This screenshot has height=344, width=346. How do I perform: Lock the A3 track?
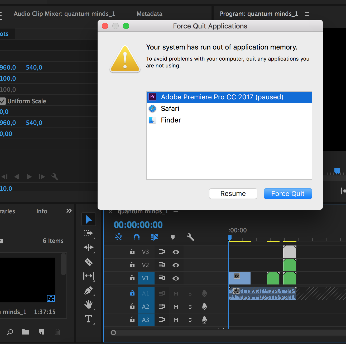132,319
